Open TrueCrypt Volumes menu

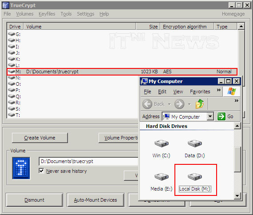[x=25, y=14]
